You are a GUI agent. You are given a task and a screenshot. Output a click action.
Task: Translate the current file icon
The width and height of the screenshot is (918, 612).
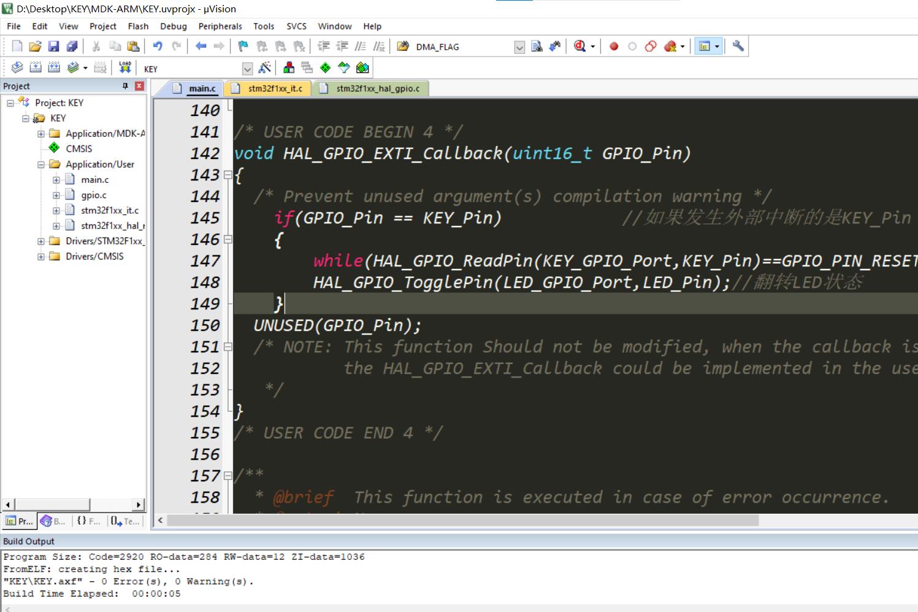pos(17,68)
